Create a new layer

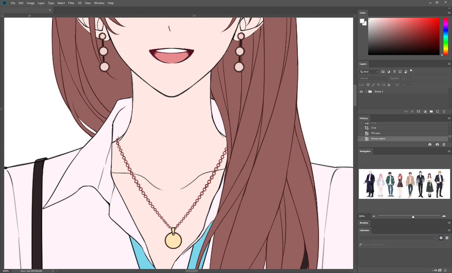tap(438, 111)
